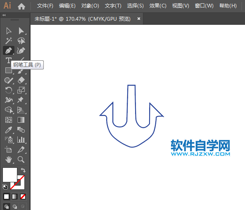Select the Artboard tool
This screenshot has height=210, width=245.
[8, 150]
